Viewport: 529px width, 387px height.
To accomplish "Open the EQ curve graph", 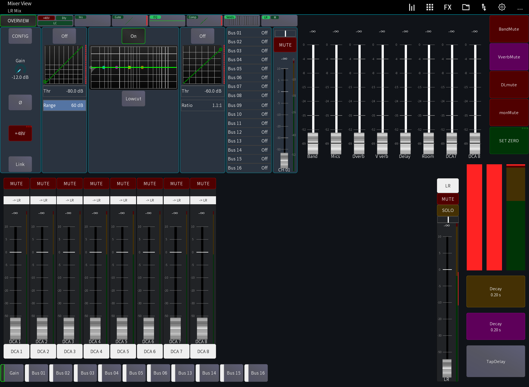I will click(x=134, y=68).
